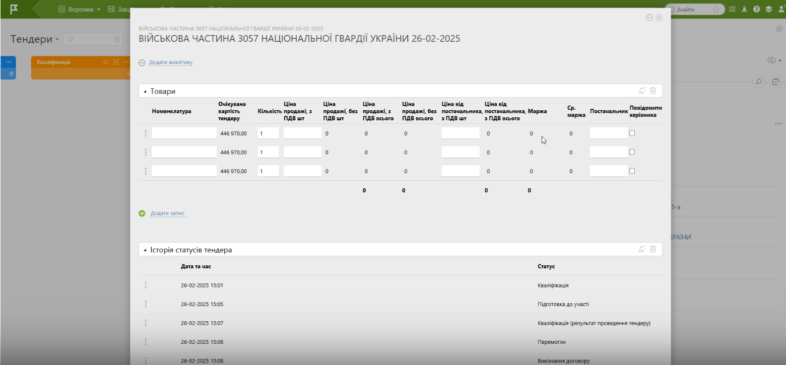Check Повідомити керівника in second product row
Image resolution: width=786 pixels, height=365 pixels.
(632, 152)
